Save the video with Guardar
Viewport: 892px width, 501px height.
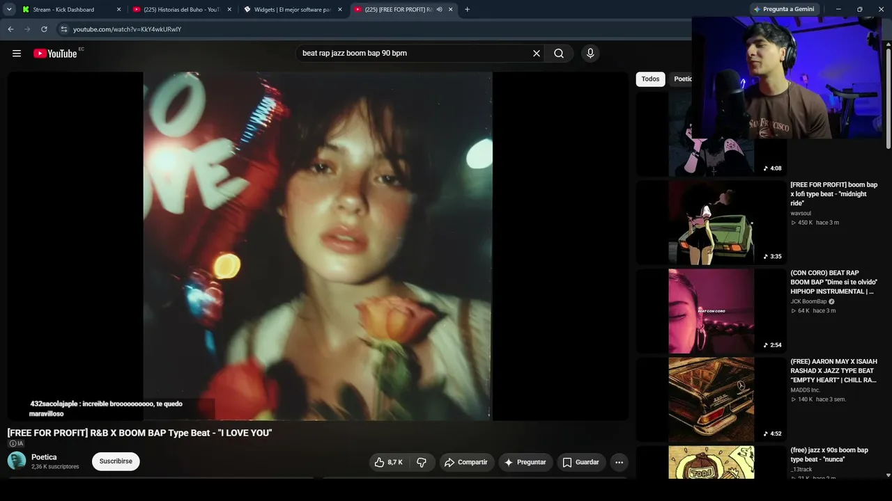(x=581, y=462)
